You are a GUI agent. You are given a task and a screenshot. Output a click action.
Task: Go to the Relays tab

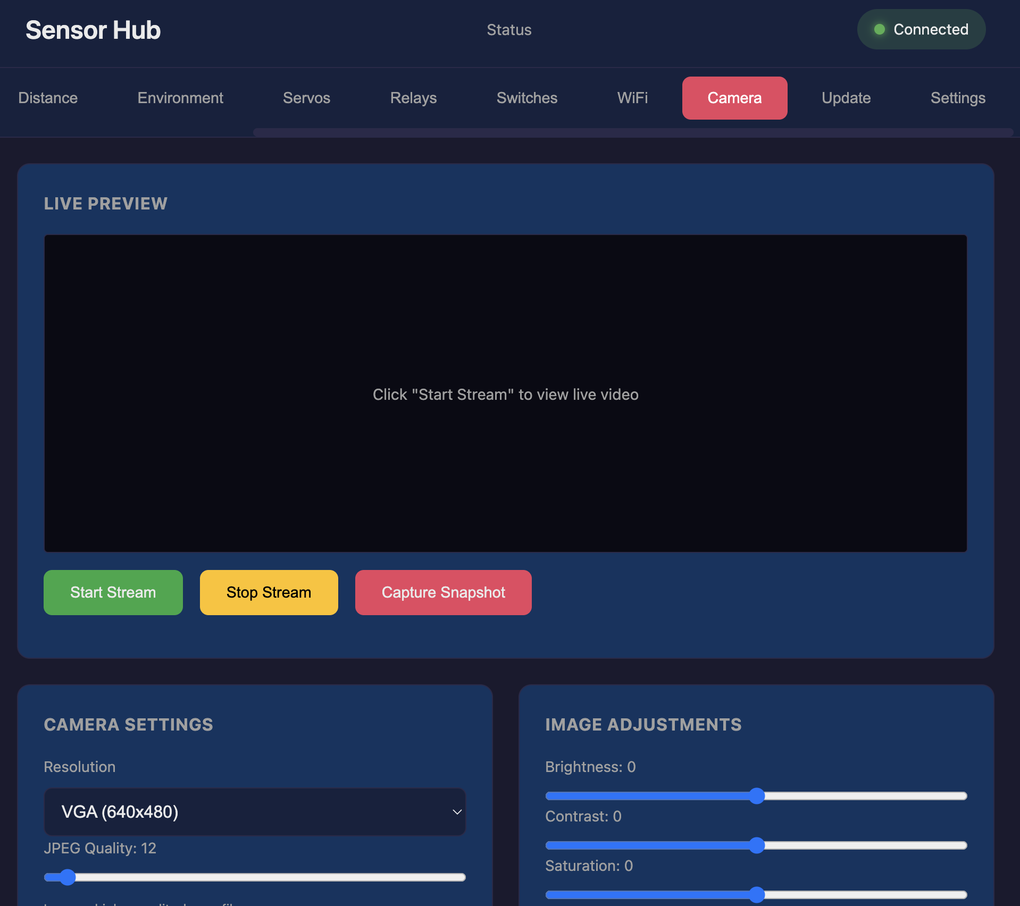pos(413,98)
